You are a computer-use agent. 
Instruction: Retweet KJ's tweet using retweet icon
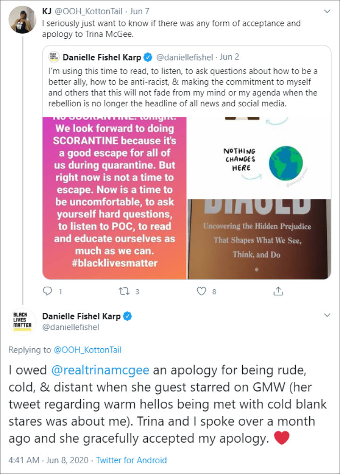click(124, 292)
